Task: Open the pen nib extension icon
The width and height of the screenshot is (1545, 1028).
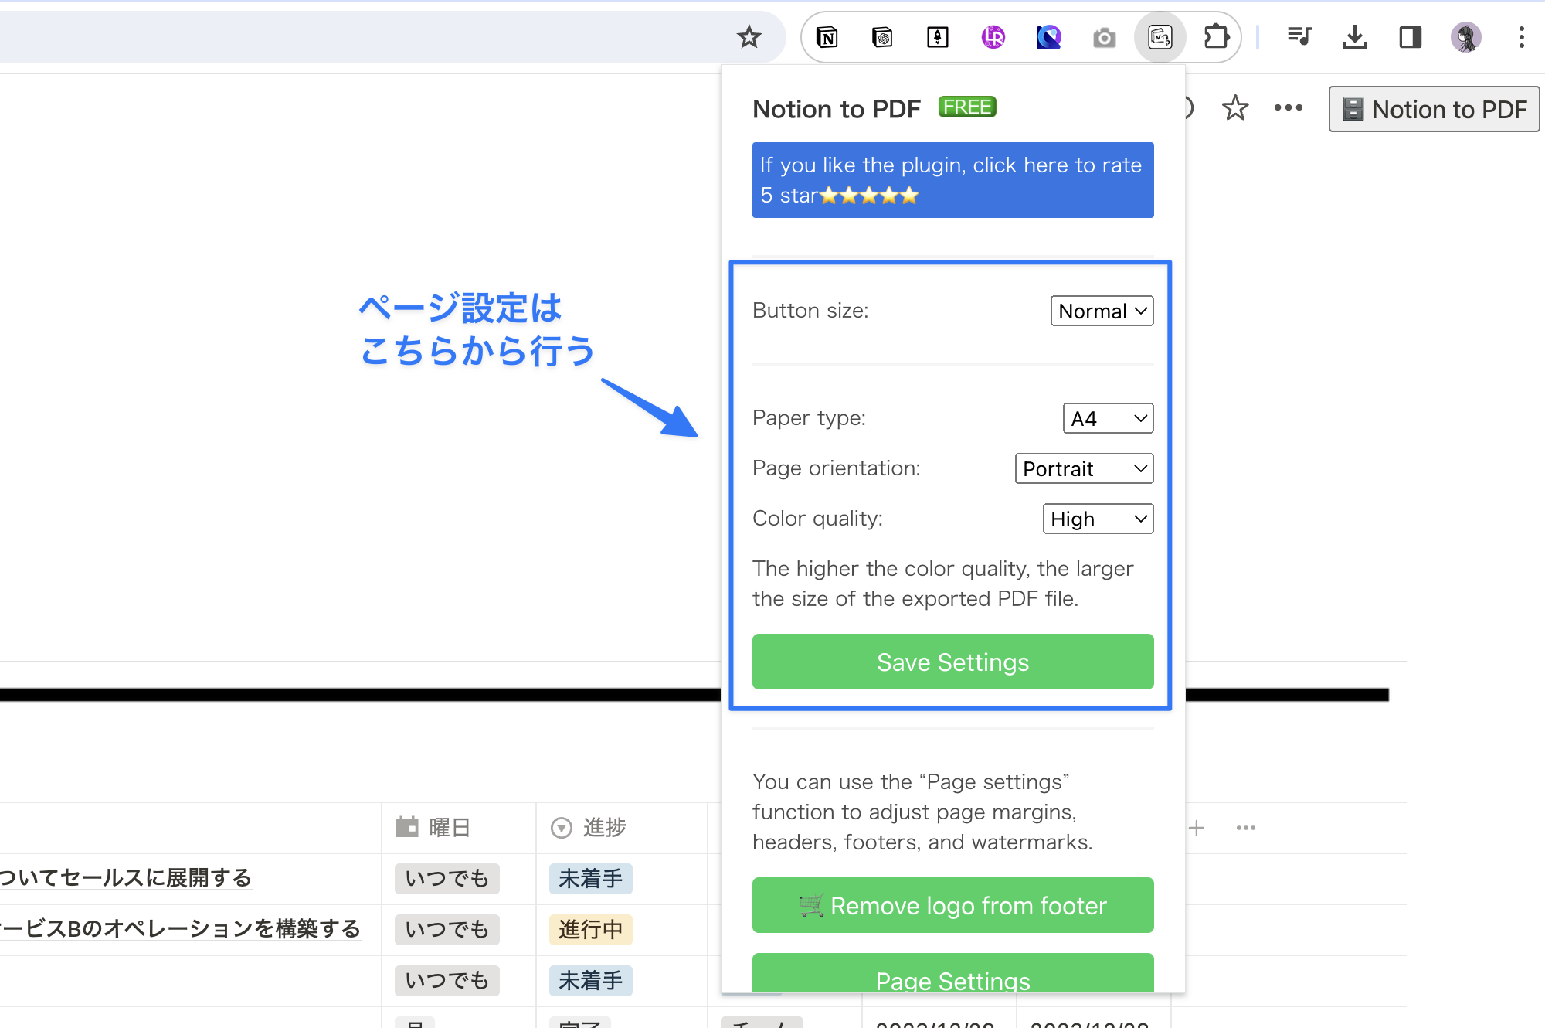Action: (938, 36)
